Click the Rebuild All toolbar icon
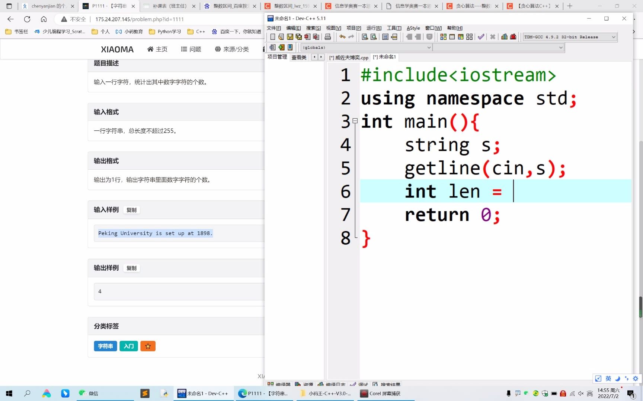The height and width of the screenshot is (401, 643). [x=469, y=37]
